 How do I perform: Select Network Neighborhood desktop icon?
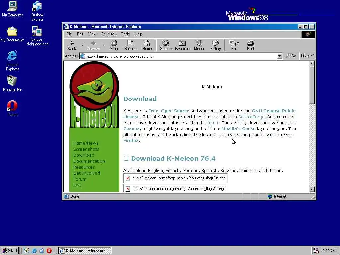coord(37,36)
